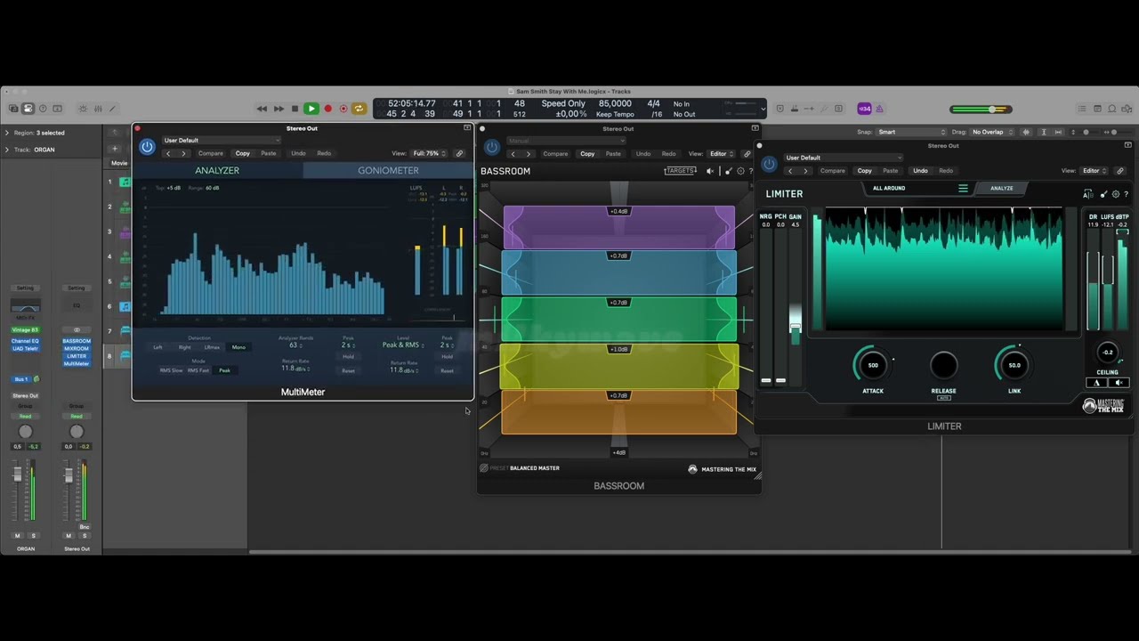The image size is (1139, 641).
Task: Expand the Track ORGAN disclosure triangle
Action: 7,150
